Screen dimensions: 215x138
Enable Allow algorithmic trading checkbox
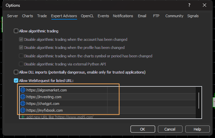click(x=16, y=31)
